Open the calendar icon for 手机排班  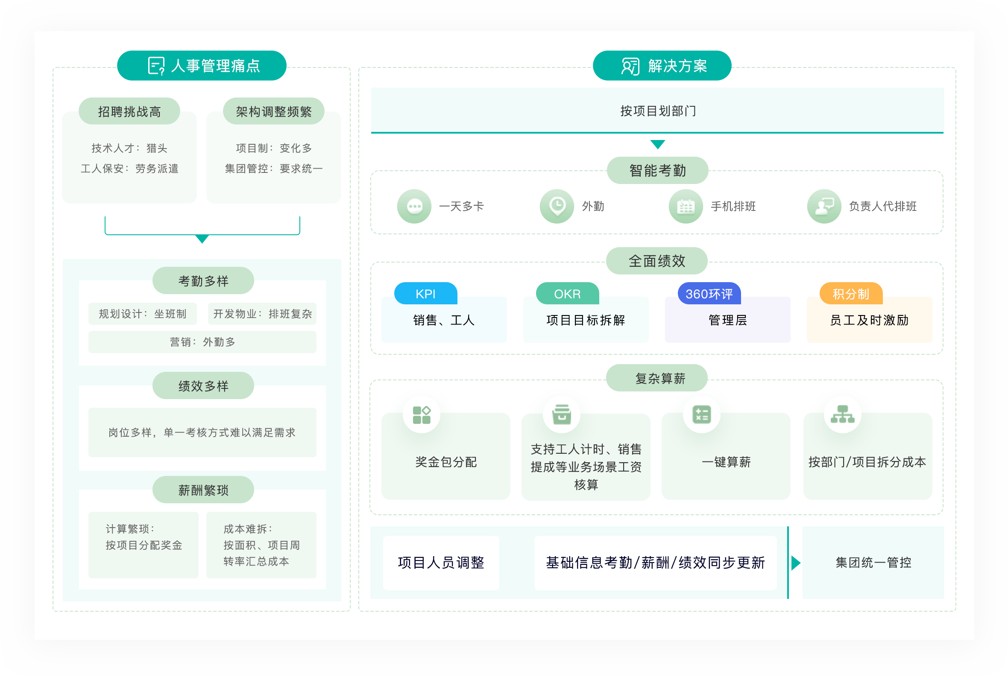pos(686,206)
